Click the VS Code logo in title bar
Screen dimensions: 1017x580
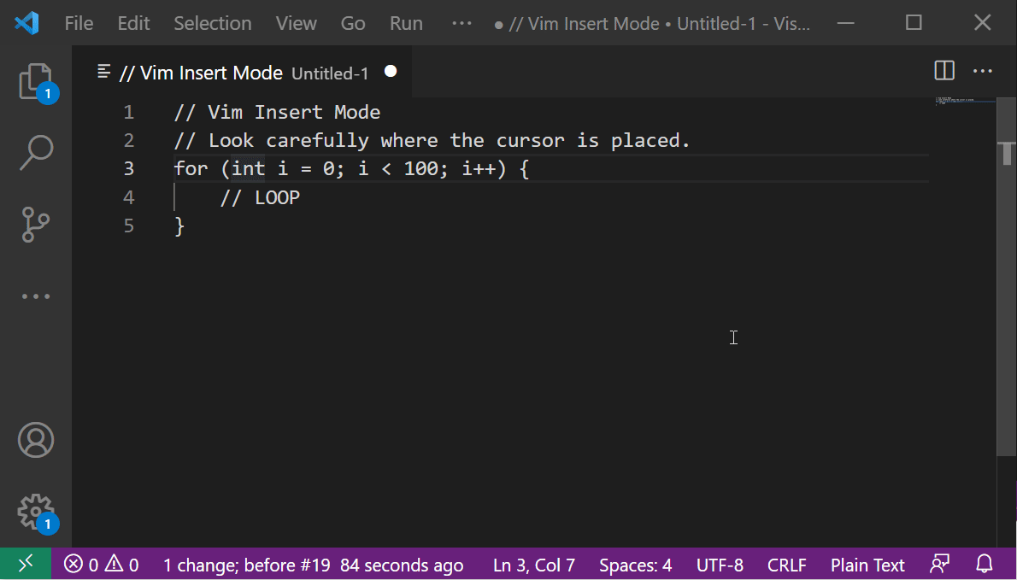(x=26, y=23)
